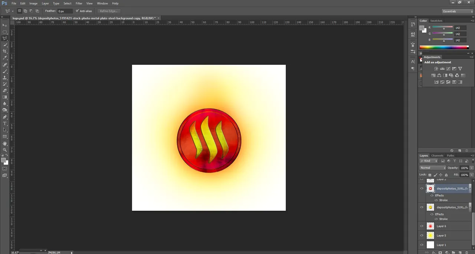Select the Healing Brush tool

pyautogui.click(x=5, y=65)
